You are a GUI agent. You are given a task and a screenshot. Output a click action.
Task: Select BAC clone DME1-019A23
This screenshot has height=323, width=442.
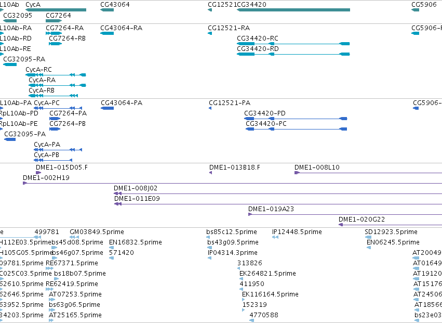click(x=271, y=210)
